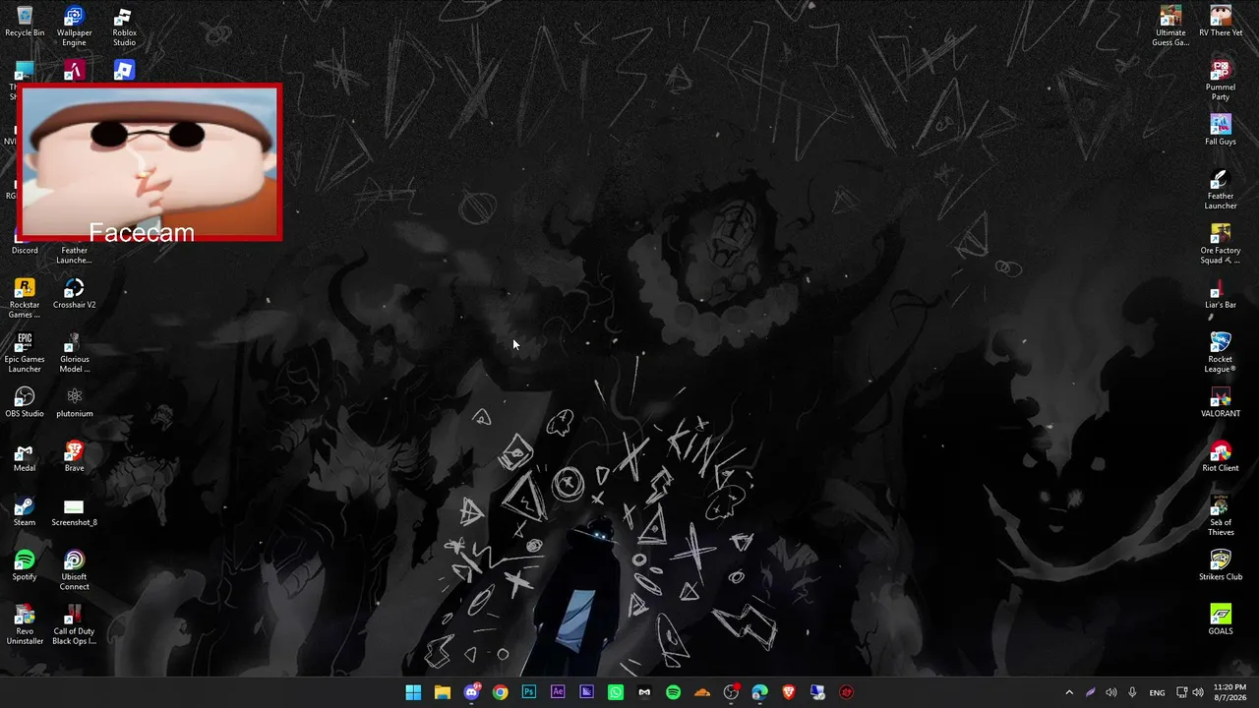Open the Windows Start menu
1259x708 pixels.
[413, 692]
